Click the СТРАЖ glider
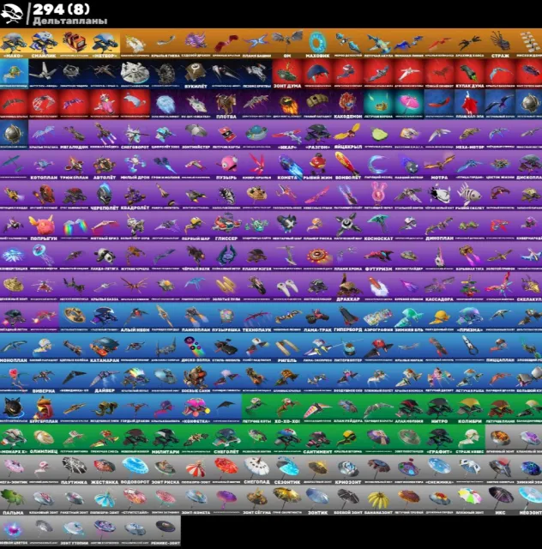The image size is (542, 549). [500, 44]
